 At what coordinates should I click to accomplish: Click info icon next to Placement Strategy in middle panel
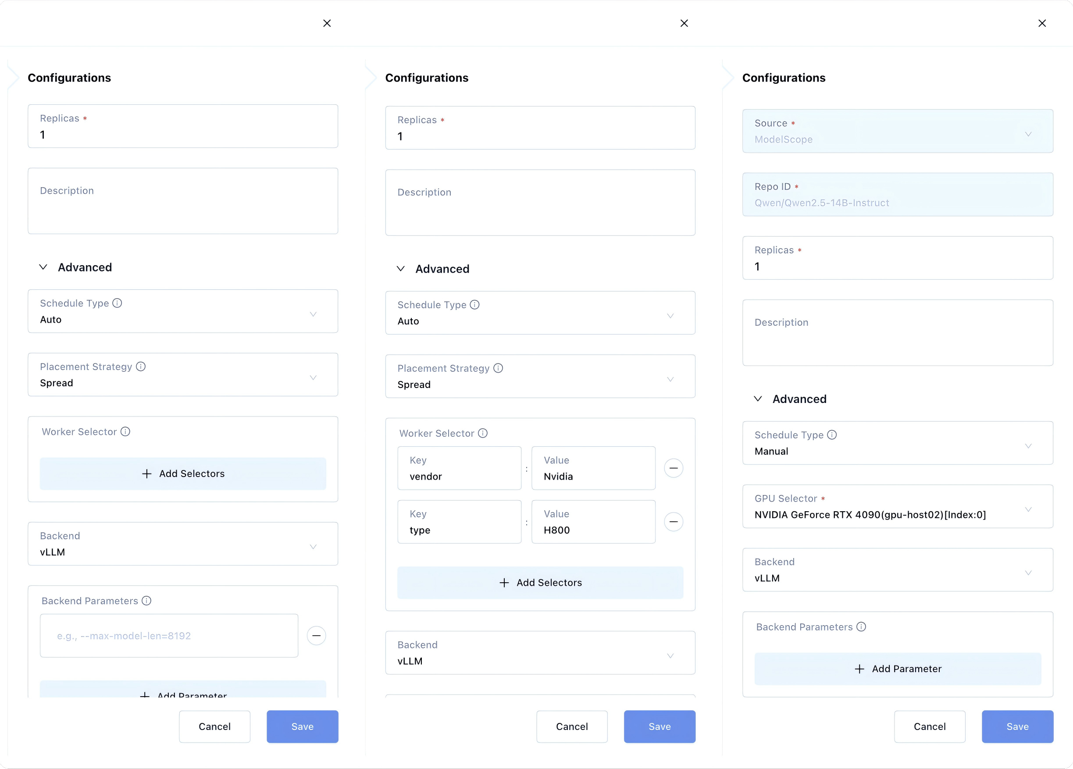[498, 368]
